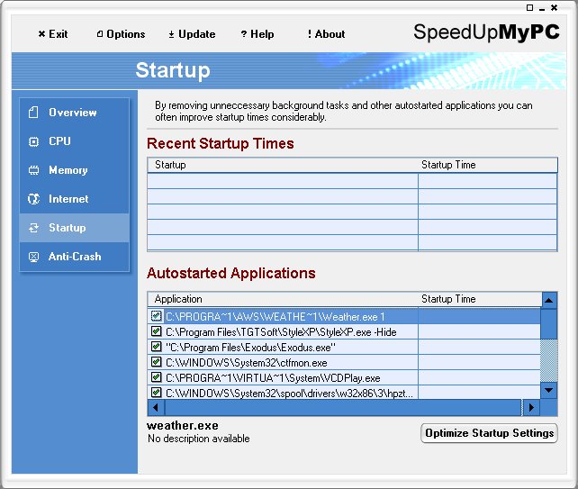Open the Anti-Crash section label
578x489 pixels.
pos(75,257)
